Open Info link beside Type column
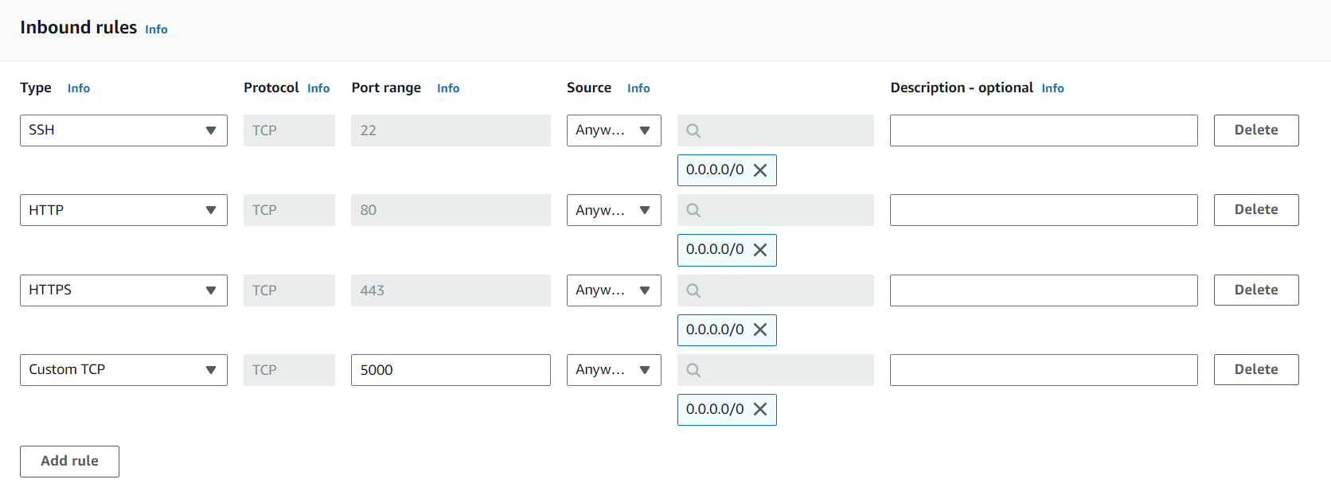Image resolution: width=1331 pixels, height=495 pixels. coord(79,88)
